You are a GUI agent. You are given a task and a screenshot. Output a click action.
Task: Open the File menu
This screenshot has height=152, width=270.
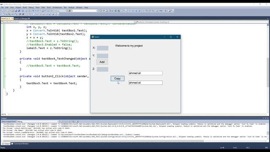[x=2, y=8]
